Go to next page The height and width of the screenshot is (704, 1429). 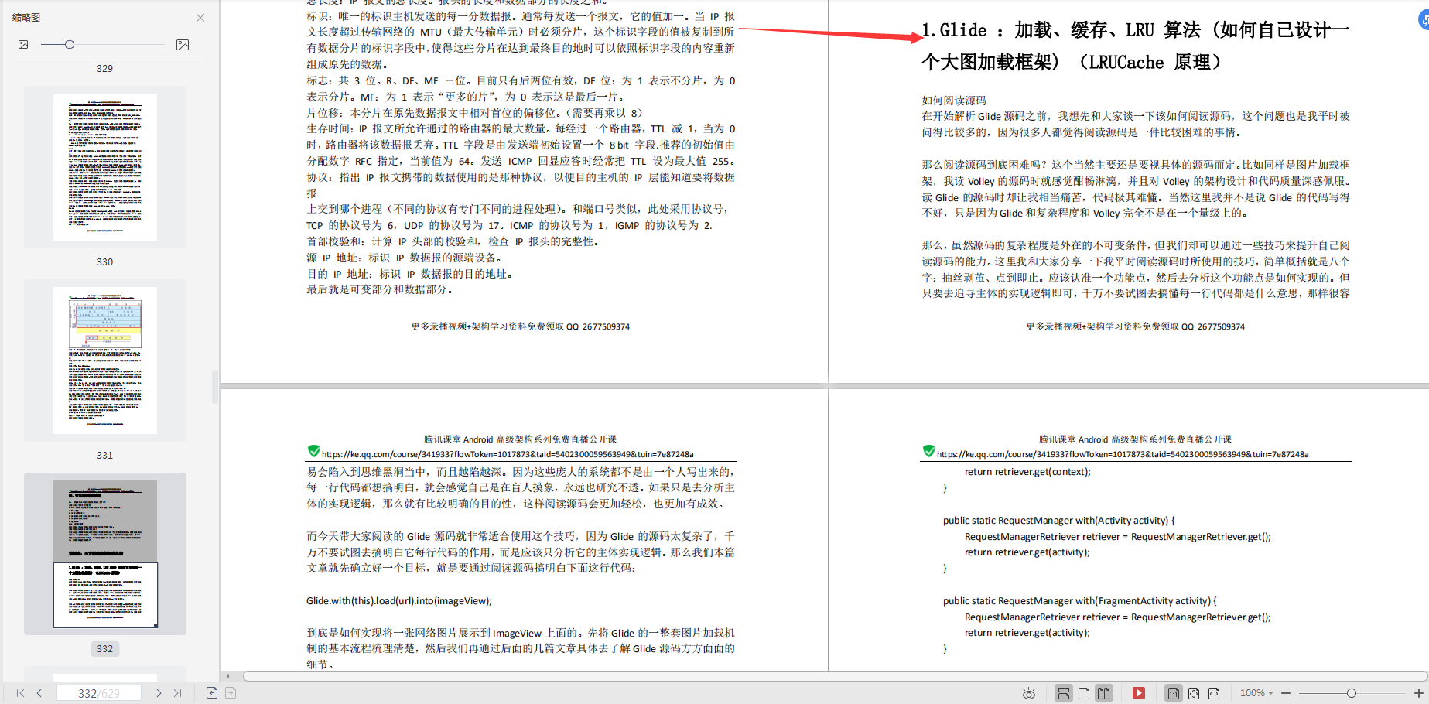[159, 693]
